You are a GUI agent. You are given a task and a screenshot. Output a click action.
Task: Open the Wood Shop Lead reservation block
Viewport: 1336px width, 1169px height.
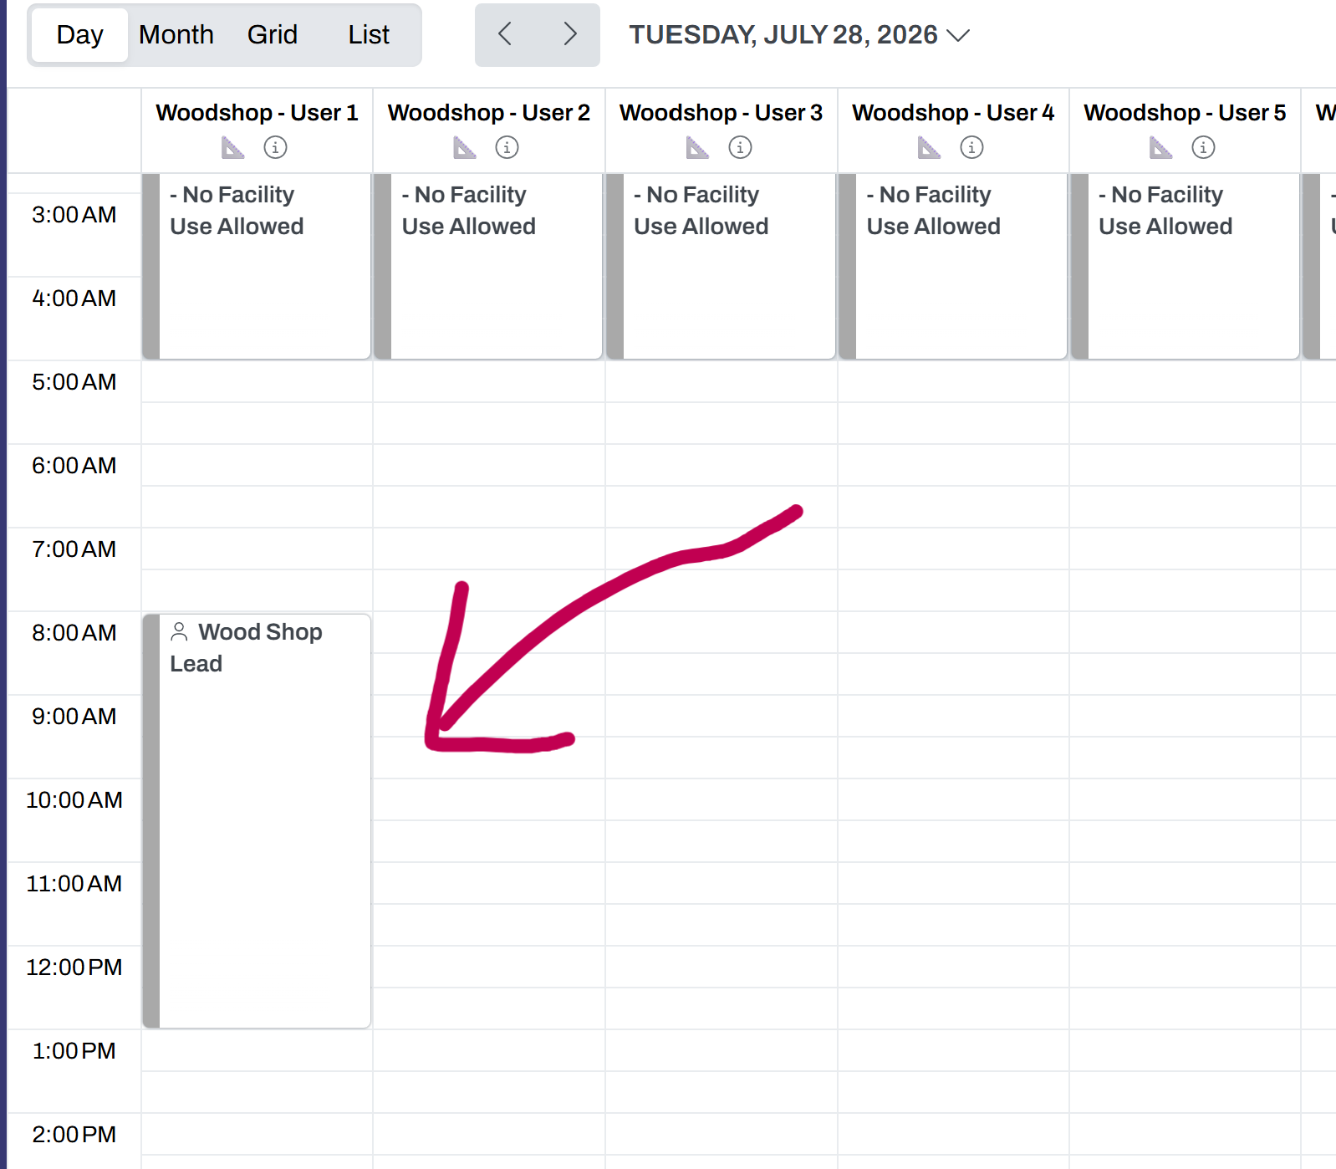click(257, 820)
